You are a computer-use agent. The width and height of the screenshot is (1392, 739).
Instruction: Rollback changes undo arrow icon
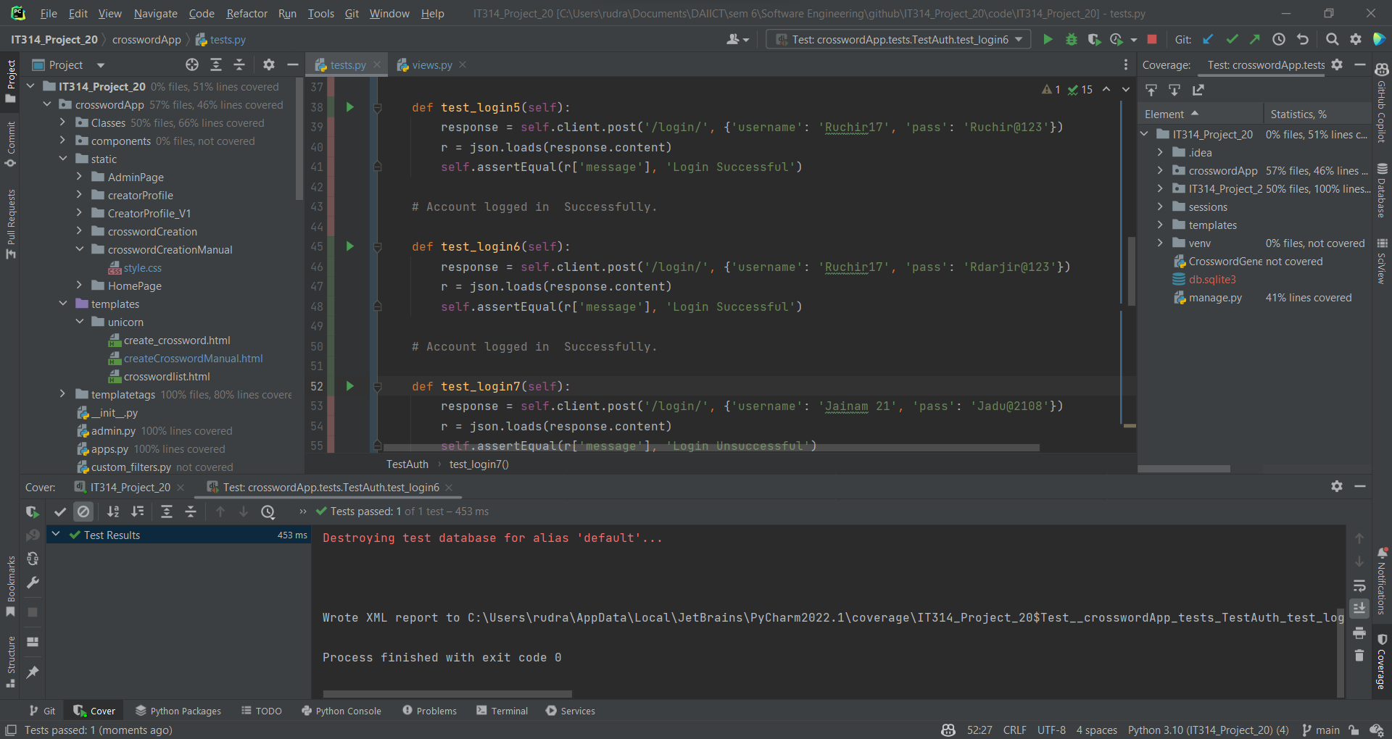pyautogui.click(x=1303, y=40)
